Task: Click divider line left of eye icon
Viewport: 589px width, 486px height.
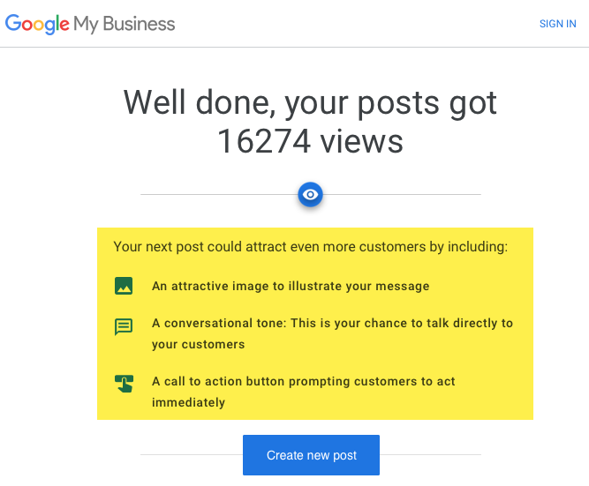Action: 219,194
